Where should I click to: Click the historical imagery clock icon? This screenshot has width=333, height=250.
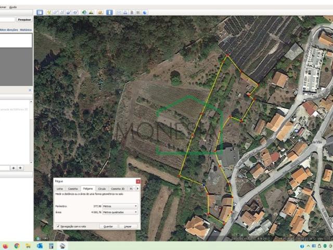[x=84, y=12]
